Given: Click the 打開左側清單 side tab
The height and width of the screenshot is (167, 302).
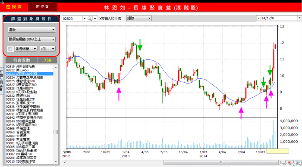Looking at the screenshot, I should [2, 81].
